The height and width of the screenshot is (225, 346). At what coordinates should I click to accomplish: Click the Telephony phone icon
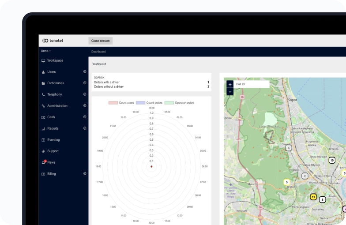43,94
